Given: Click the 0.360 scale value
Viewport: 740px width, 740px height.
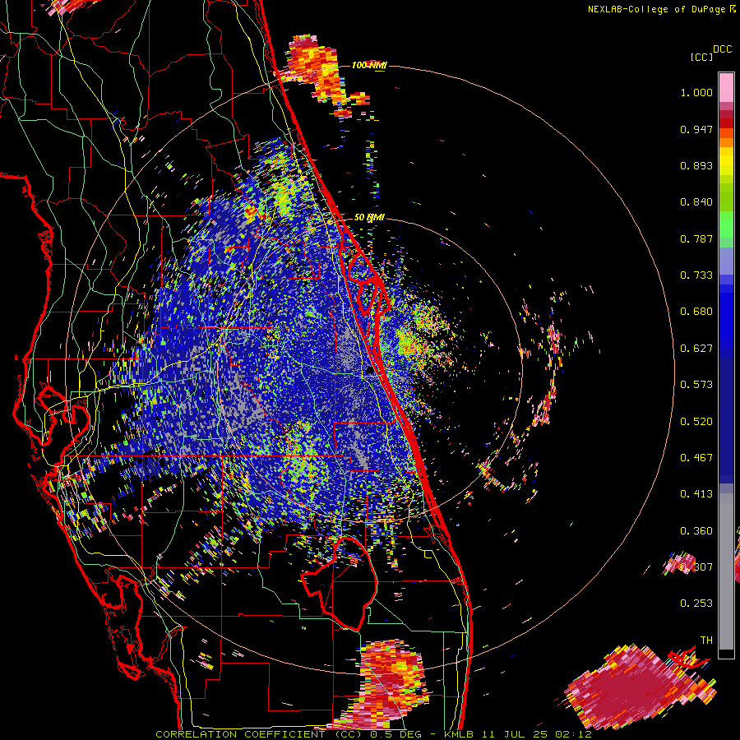Looking at the screenshot, I should (x=696, y=531).
